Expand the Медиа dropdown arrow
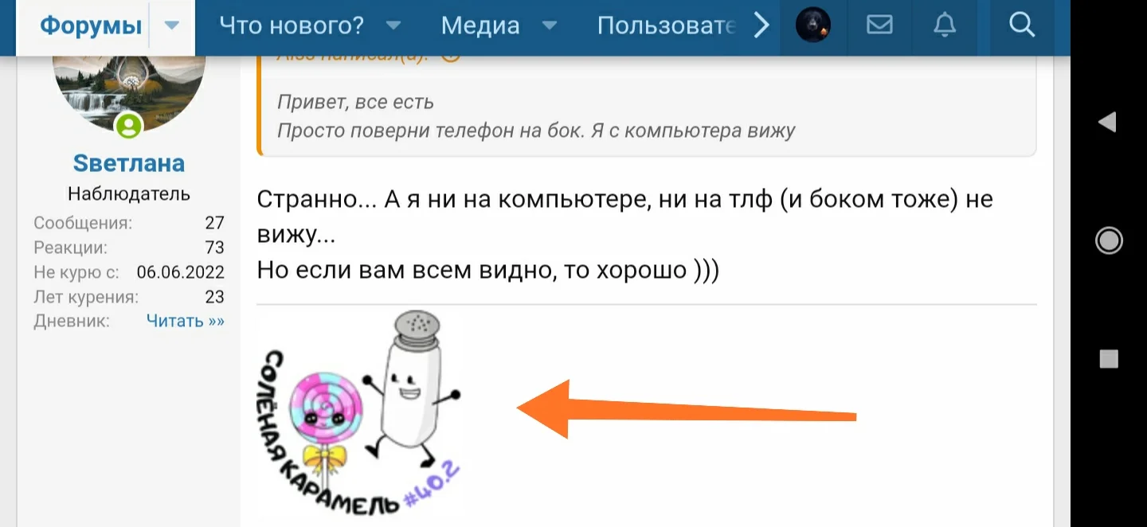The width and height of the screenshot is (1147, 527). tap(550, 25)
